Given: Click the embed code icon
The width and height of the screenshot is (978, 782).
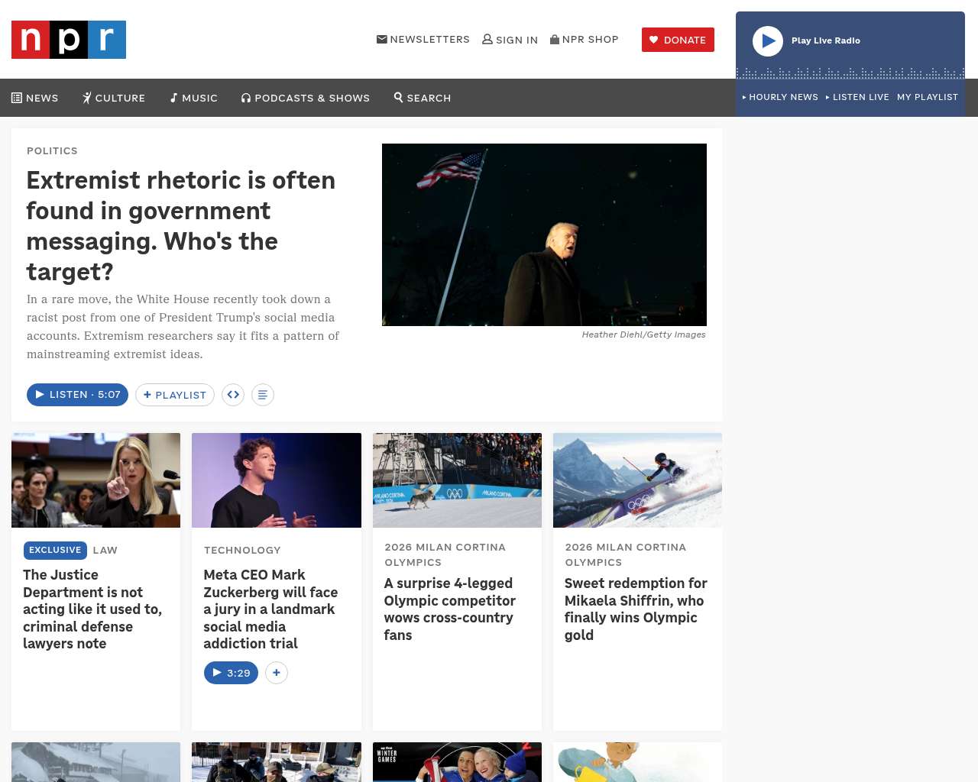Looking at the screenshot, I should click(233, 395).
